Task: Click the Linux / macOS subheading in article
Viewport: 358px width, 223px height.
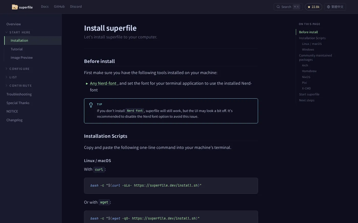Action: [97, 161]
